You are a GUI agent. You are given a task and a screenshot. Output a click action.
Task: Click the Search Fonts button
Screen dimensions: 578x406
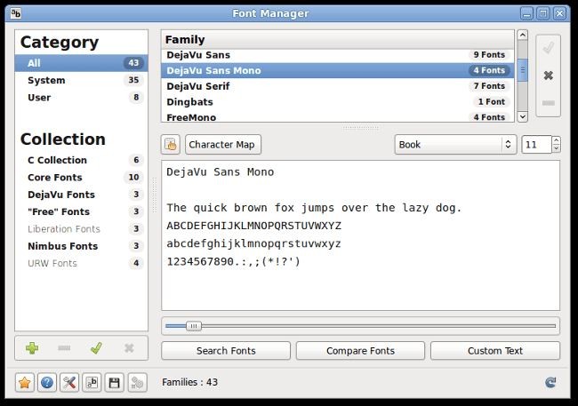pyautogui.click(x=226, y=351)
